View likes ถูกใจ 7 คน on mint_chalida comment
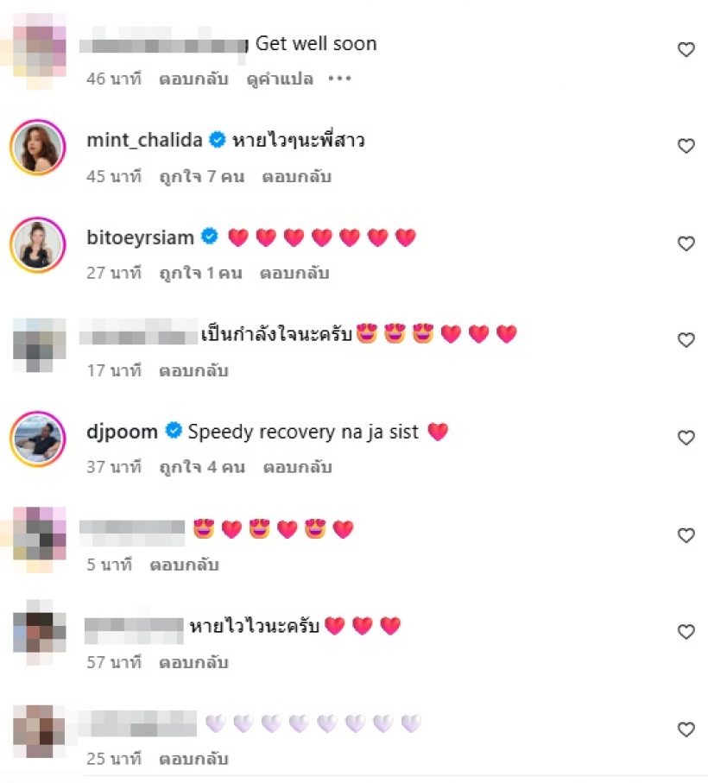The height and width of the screenshot is (783, 708). point(202,177)
